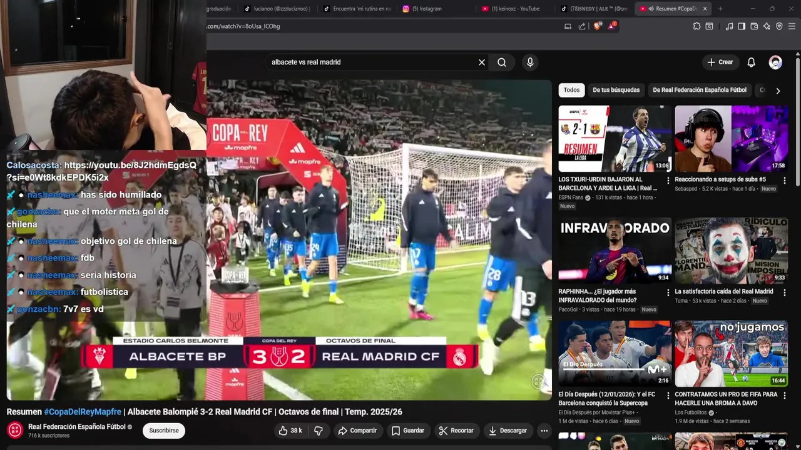Click the Crear button
This screenshot has height=450, width=801.
point(720,62)
